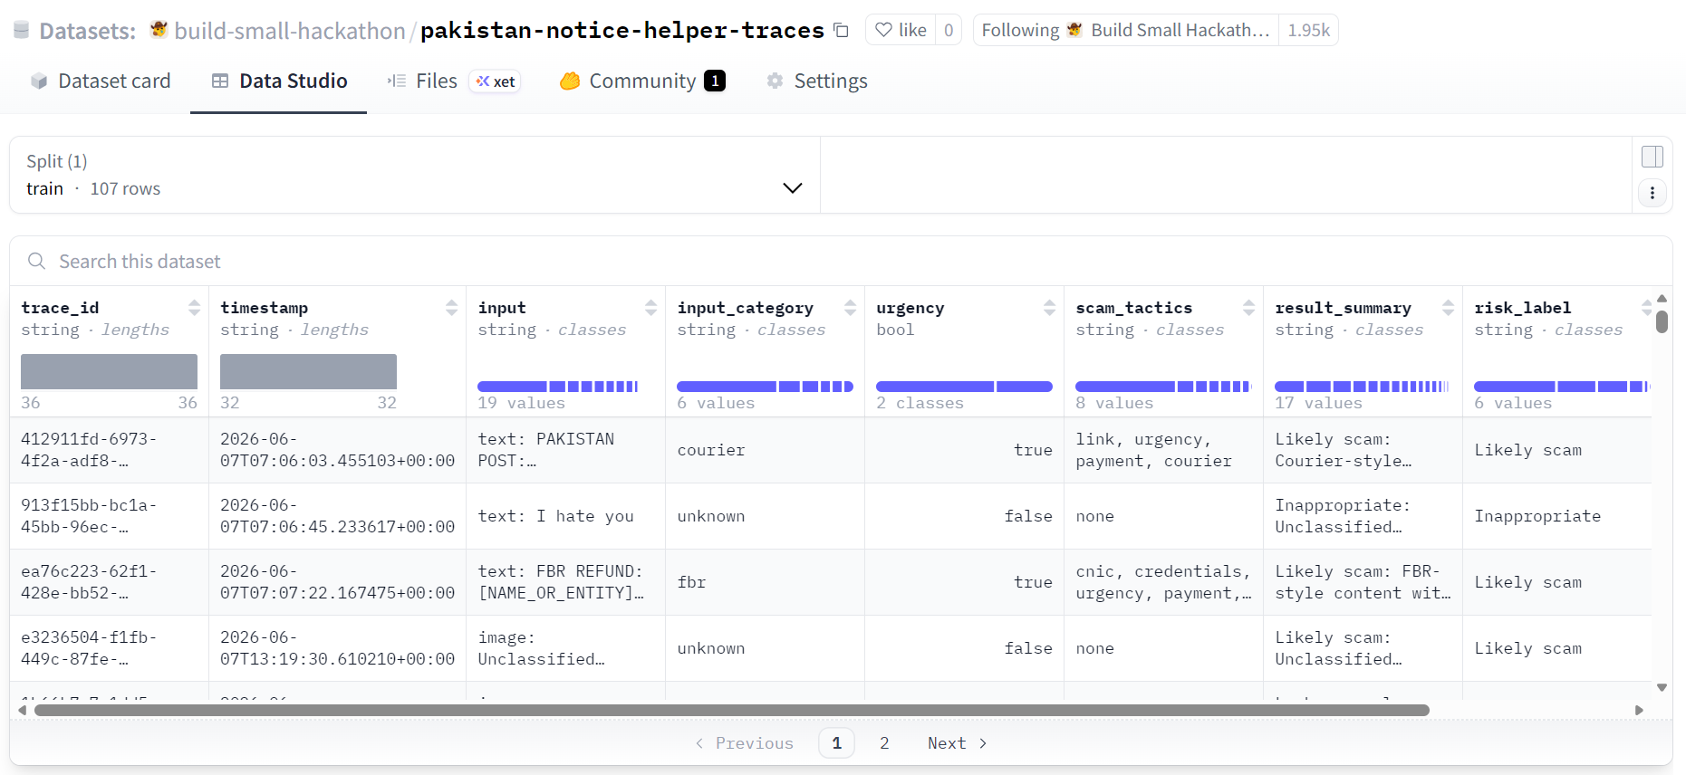Select the Data Studio tab
This screenshot has height=775, width=1686.
pos(279,81)
